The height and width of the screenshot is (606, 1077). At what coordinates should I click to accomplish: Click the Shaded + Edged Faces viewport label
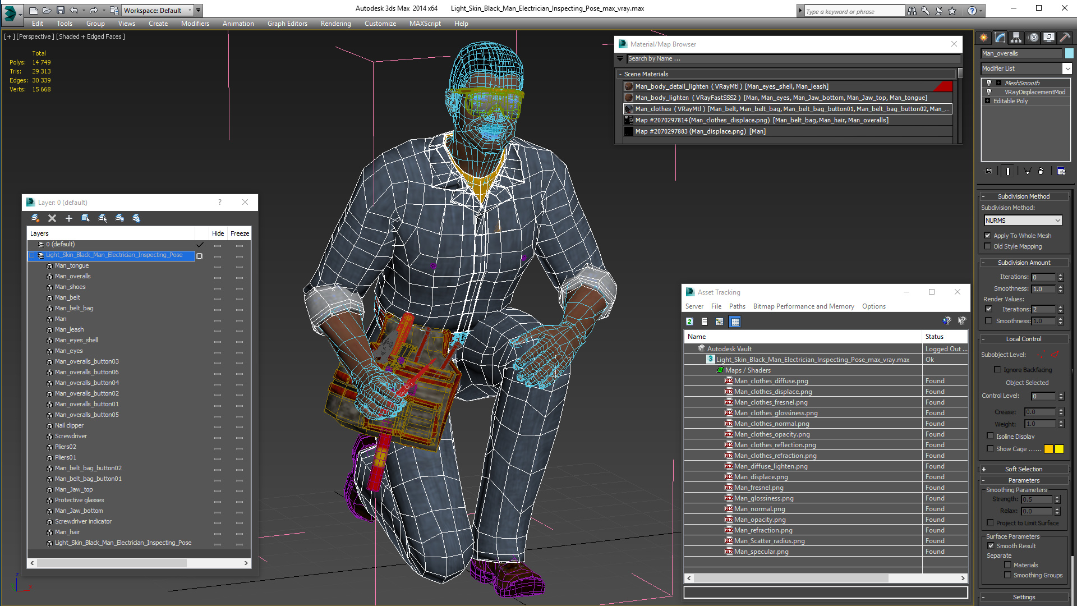click(x=90, y=36)
